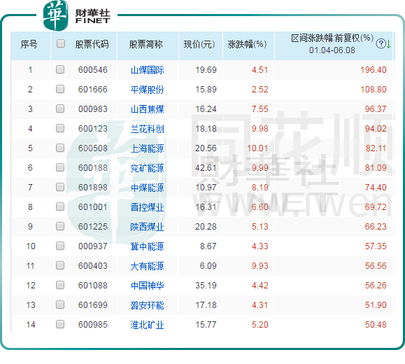Check the box for 000983 row

60,108
